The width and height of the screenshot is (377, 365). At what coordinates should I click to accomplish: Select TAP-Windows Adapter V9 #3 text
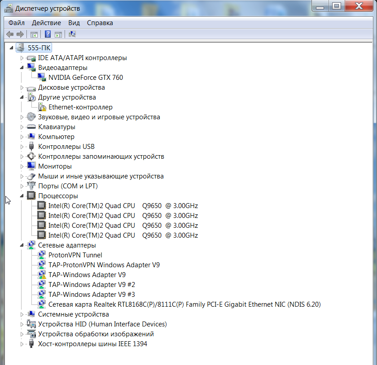(92, 294)
